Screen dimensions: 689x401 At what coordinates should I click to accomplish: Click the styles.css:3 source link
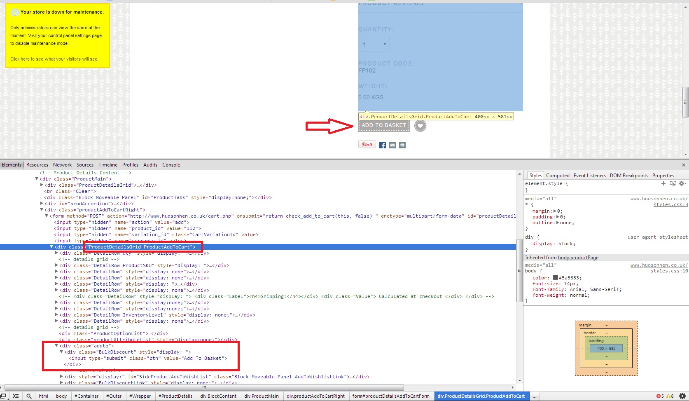click(670, 205)
